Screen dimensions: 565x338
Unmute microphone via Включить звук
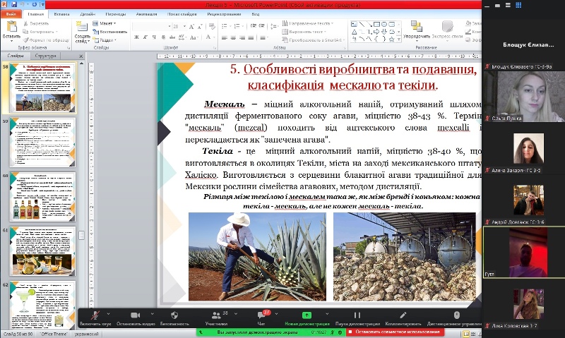[x=95, y=315]
